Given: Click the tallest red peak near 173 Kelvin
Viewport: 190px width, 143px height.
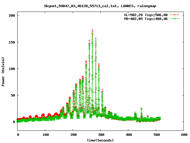Looking at the screenshot, I should [x=92, y=30].
